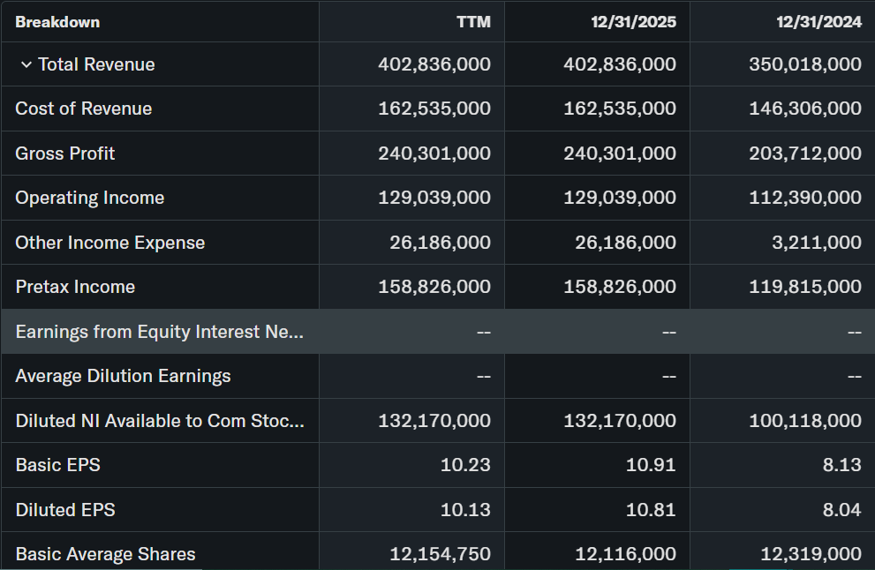Click TTM Total Revenue value 402,836,000

point(434,64)
